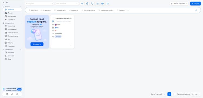
Task: Click the 'Всего: 1 записей' total records text
Action: [156, 94]
